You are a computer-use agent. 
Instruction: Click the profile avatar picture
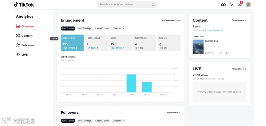(248, 5)
